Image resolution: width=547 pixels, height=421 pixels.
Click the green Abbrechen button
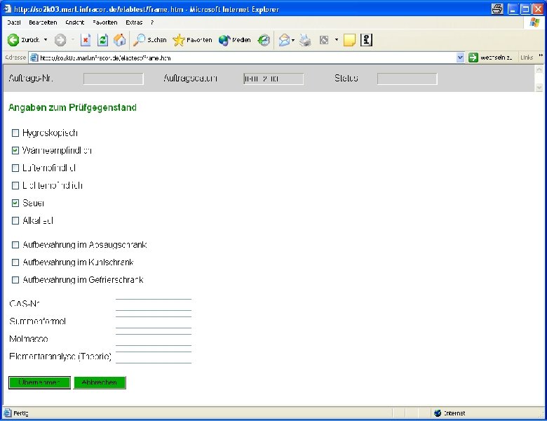[x=100, y=382]
